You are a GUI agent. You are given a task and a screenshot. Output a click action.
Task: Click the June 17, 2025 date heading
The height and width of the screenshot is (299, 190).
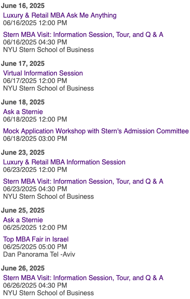(23, 63)
